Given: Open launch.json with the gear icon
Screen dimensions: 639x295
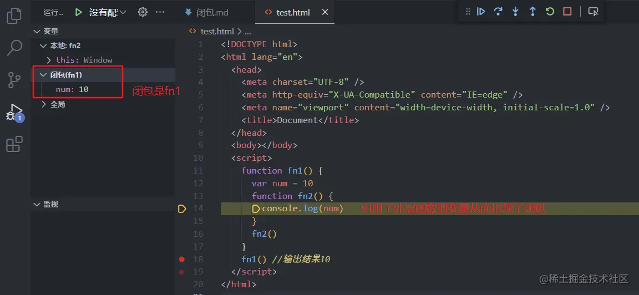Looking at the screenshot, I should 143,12.
